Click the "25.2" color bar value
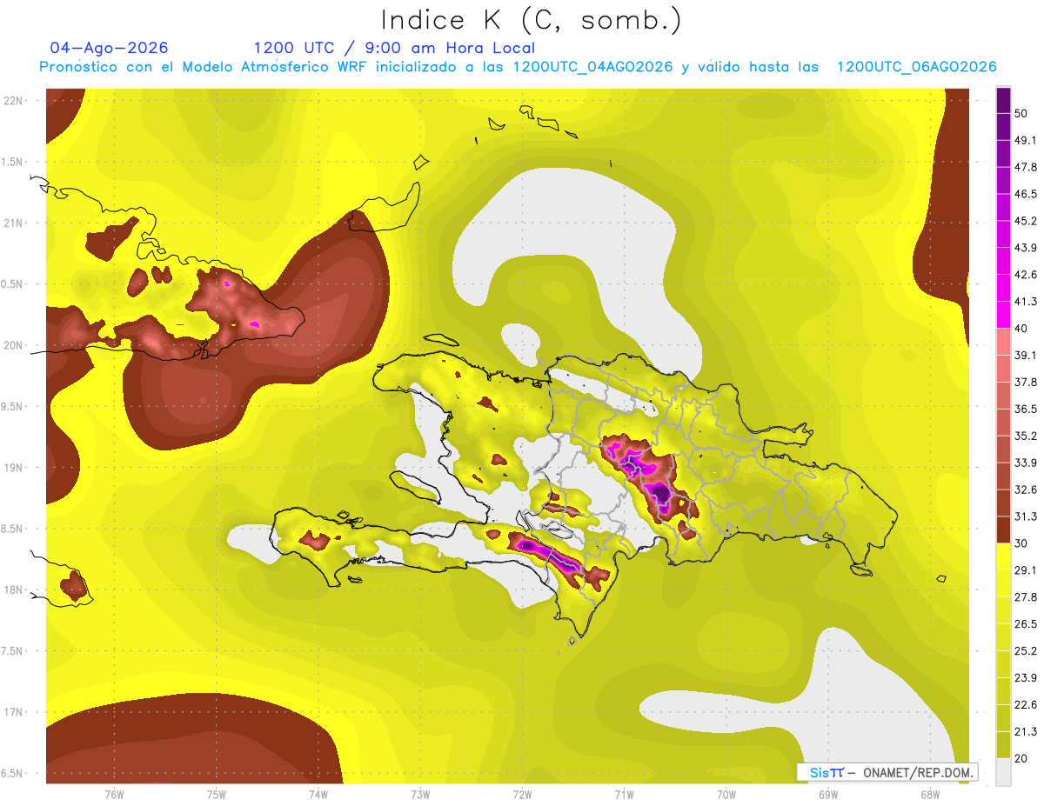 (1025, 650)
